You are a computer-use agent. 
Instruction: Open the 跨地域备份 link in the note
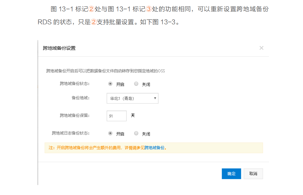(155, 148)
